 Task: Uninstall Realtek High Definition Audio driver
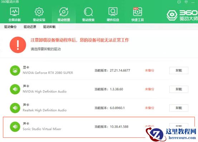point(179,108)
